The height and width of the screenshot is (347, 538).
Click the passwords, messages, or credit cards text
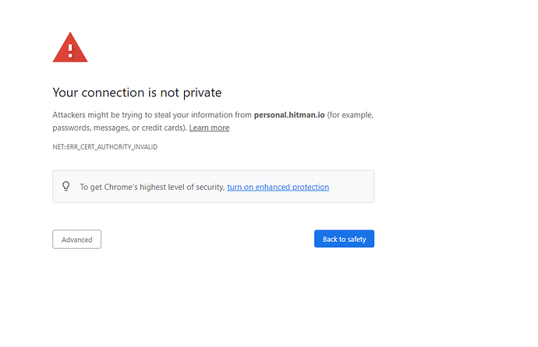(x=119, y=128)
